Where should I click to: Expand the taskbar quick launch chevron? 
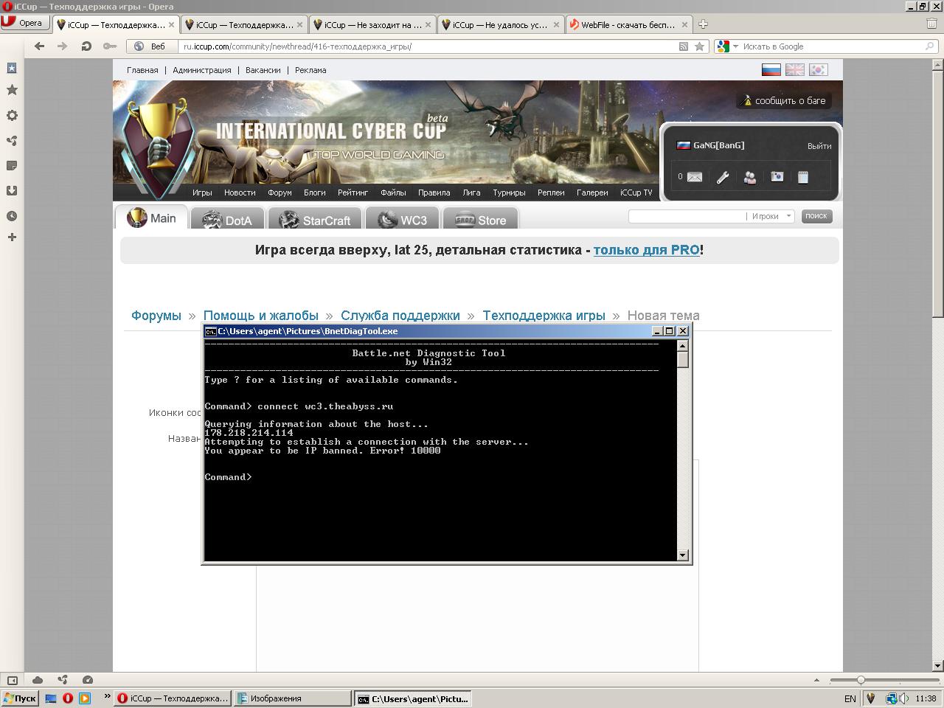[x=107, y=696]
